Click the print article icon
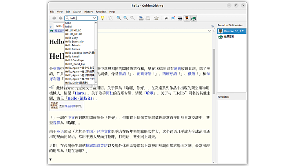The image size is (295, 166). (x=148, y=18)
